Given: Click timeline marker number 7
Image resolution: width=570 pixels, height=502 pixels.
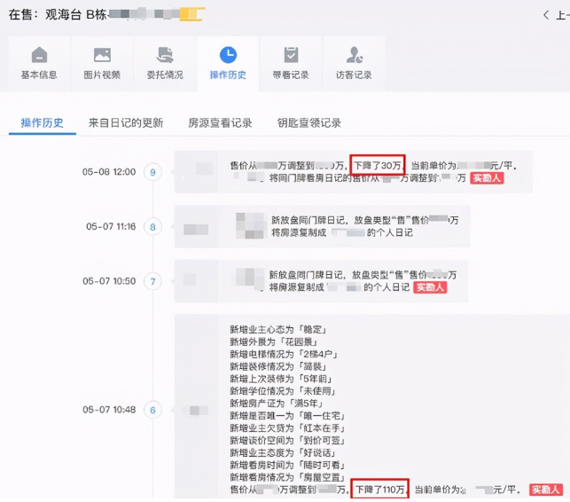Looking at the screenshot, I should coord(152,281).
